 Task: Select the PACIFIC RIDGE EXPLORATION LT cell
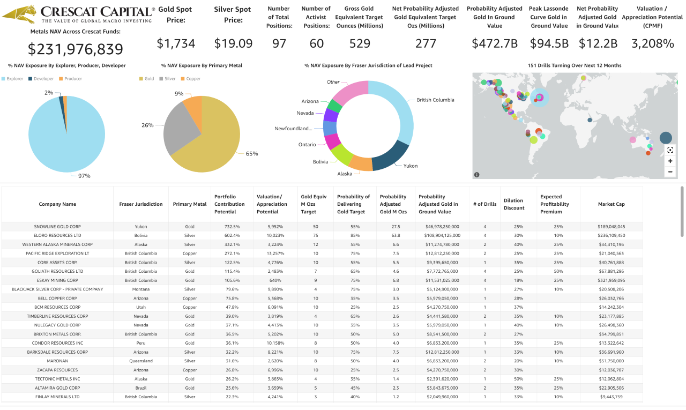coord(57,254)
